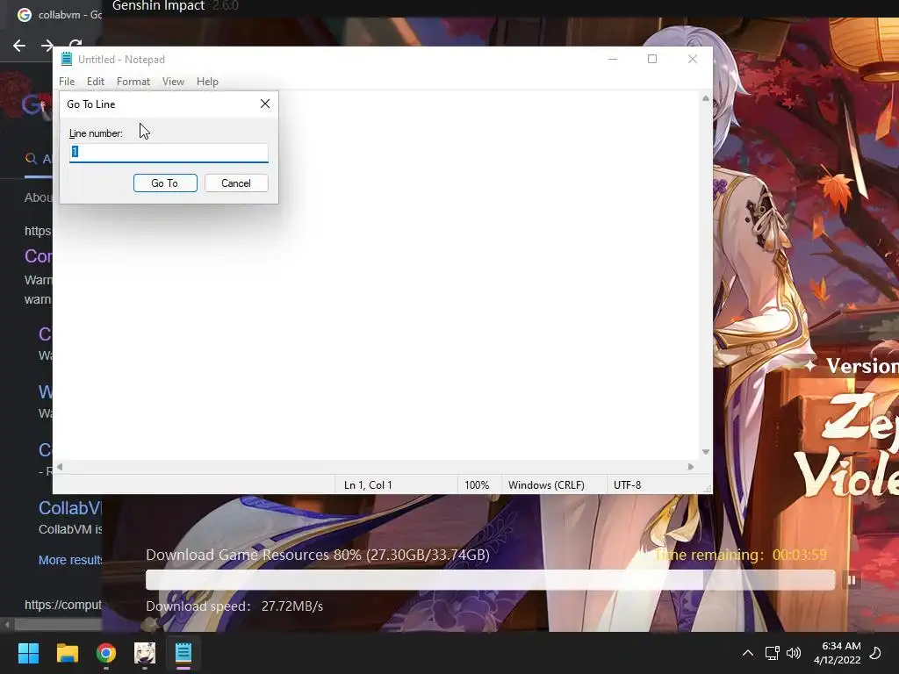Open the View menu in Notepad
Image resolution: width=899 pixels, height=674 pixels.
point(173,82)
